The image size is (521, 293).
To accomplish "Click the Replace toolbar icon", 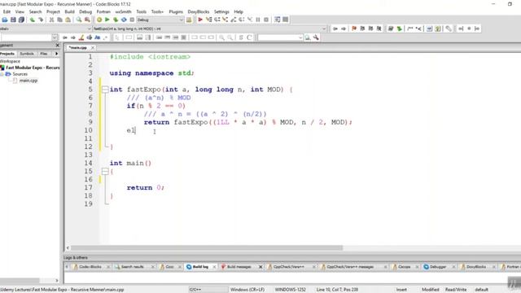I will [87, 20].
